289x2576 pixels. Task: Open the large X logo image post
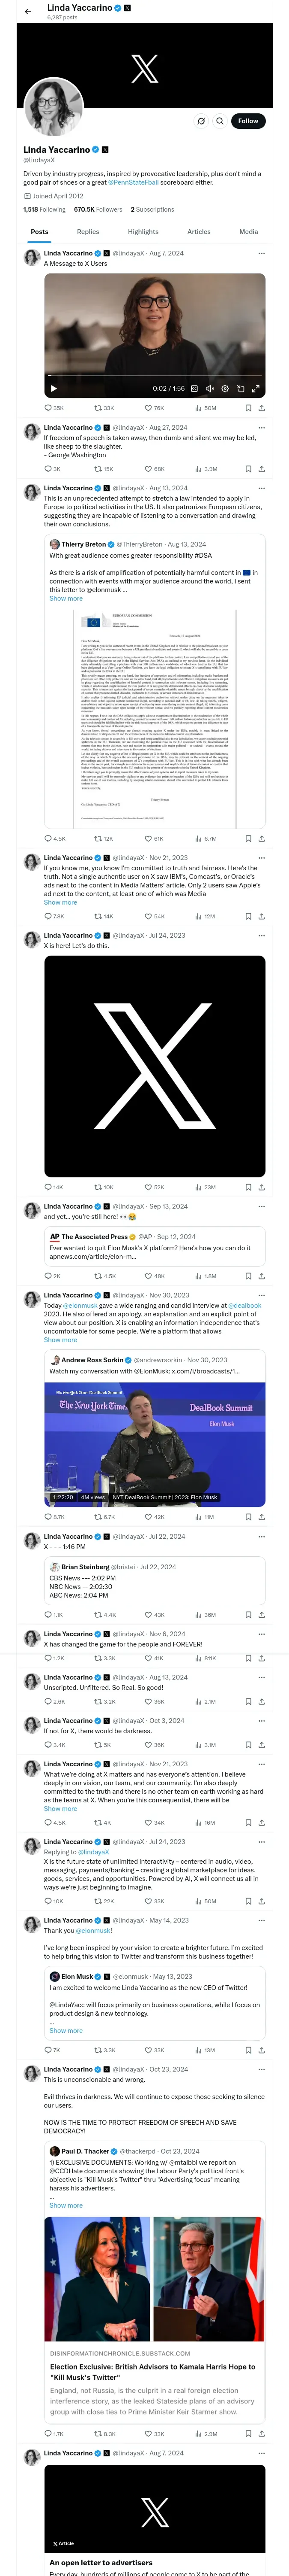tap(155, 1066)
